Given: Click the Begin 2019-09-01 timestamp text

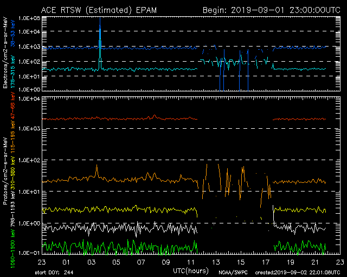Looking at the screenshot, I should click(x=271, y=10).
